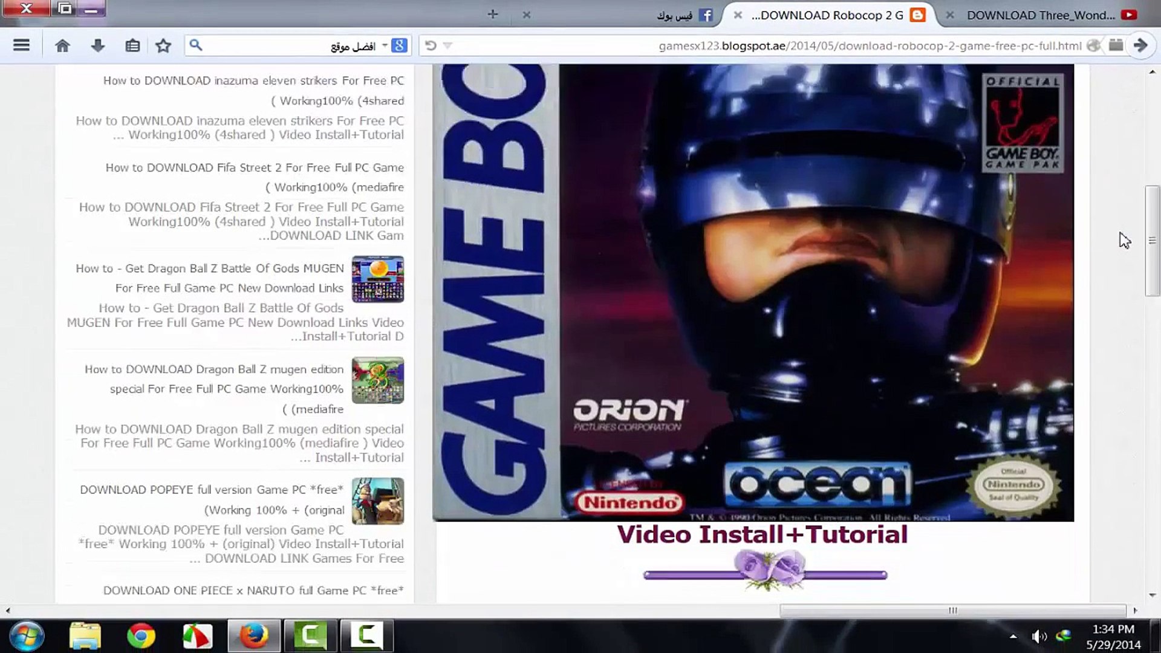Click the horizontal scrollbar thumb
The width and height of the screenshot is (1161, 653).
(x=952, y=610)
